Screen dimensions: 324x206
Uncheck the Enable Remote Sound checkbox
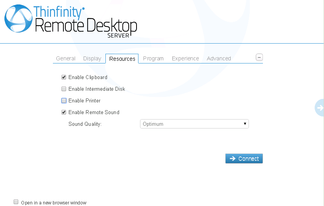pyautogui.click(x=64, y=112)
